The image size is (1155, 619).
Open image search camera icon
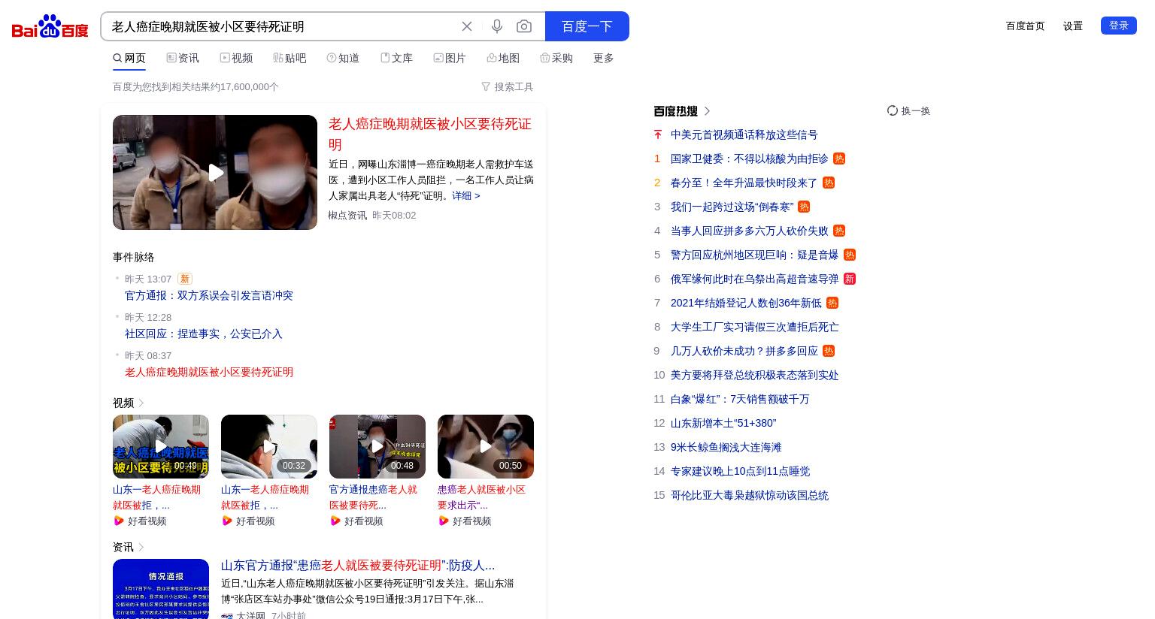point(524,26)
